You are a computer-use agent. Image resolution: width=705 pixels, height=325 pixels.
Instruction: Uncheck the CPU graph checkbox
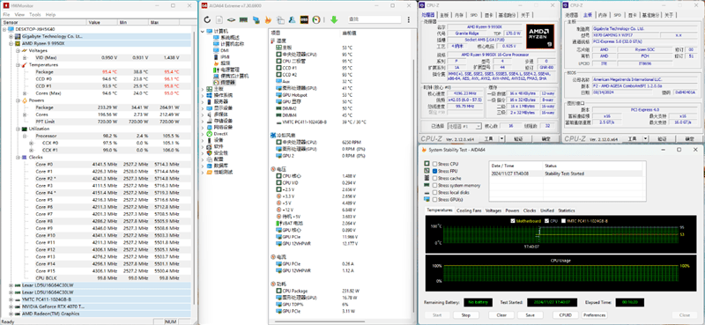546,221
